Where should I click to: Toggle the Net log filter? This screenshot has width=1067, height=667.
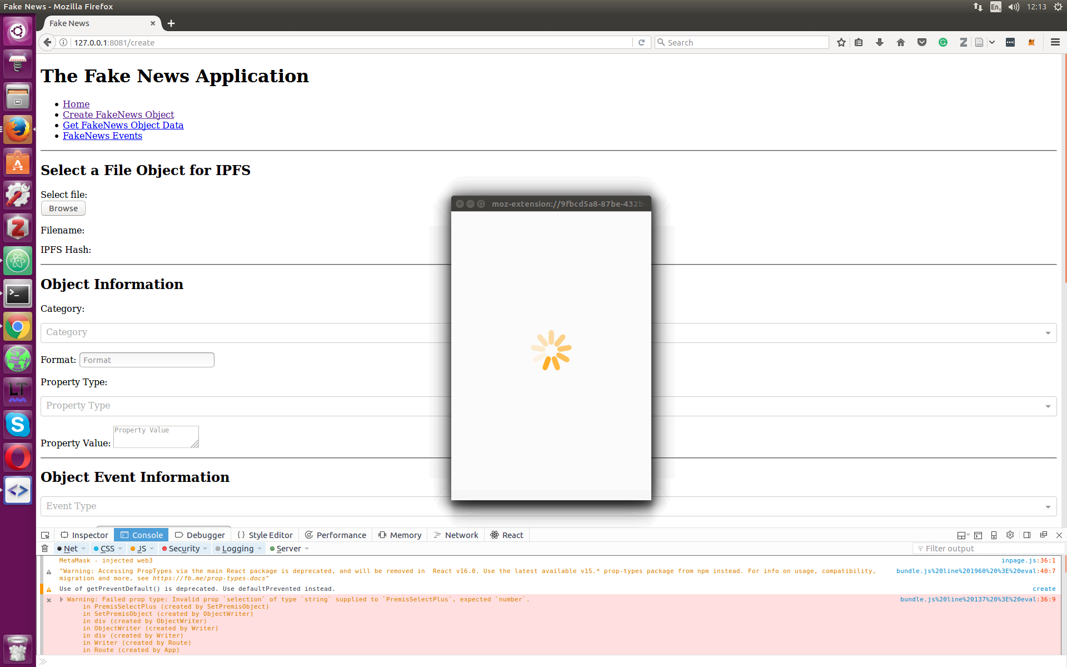click(x=69, y=549)
